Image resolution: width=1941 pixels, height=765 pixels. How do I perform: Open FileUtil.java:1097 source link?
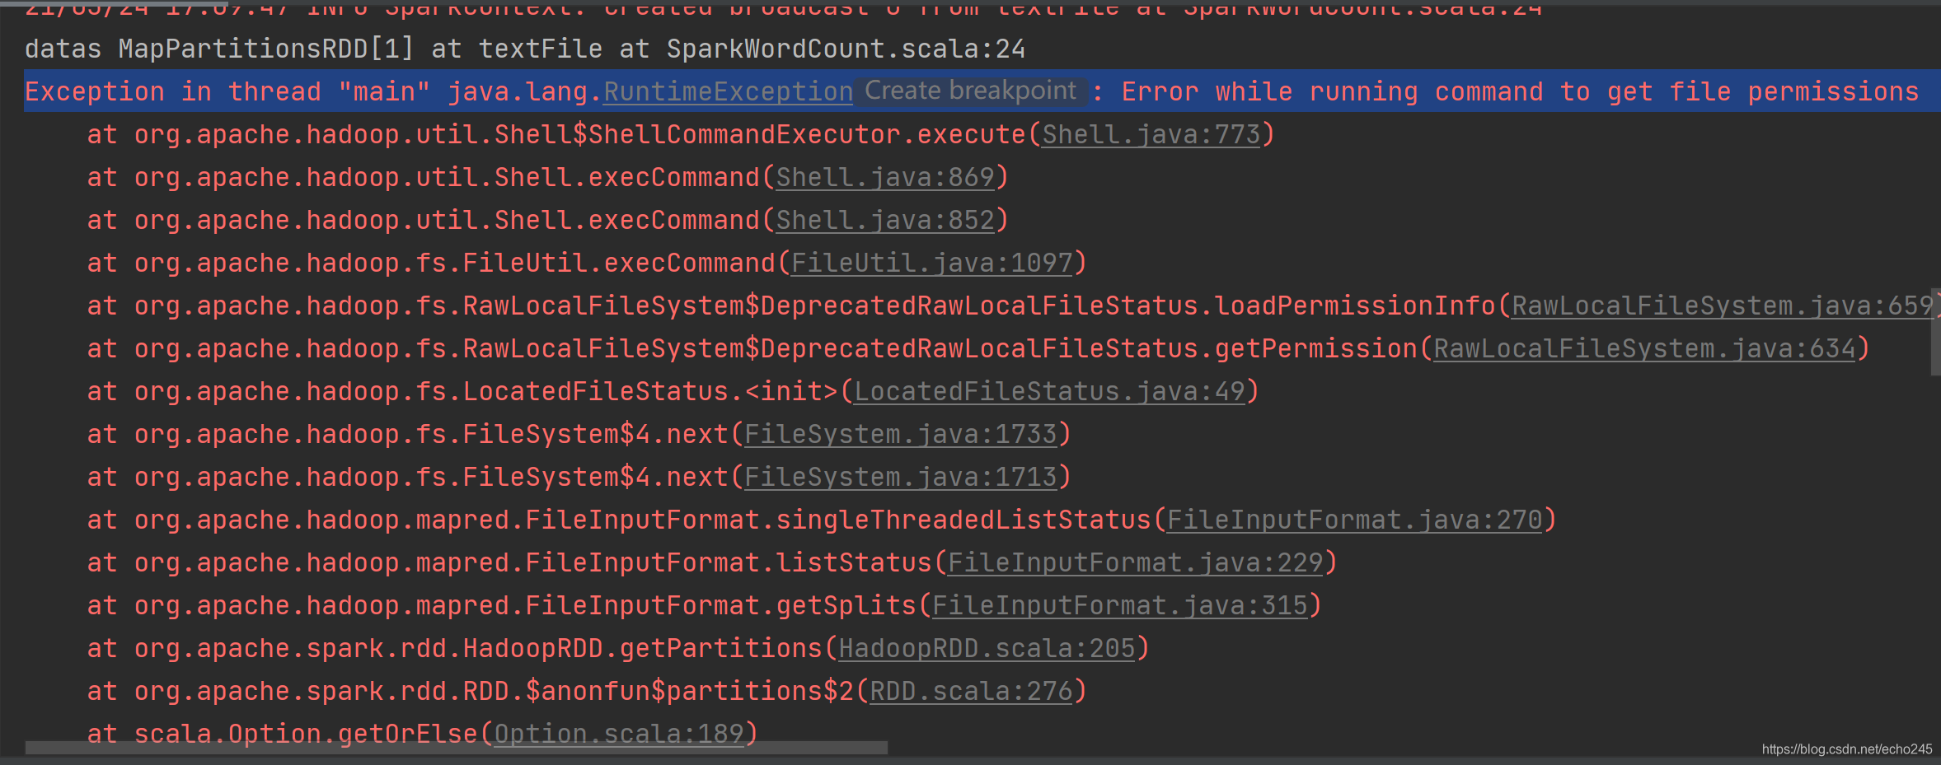tap(932, 263)
